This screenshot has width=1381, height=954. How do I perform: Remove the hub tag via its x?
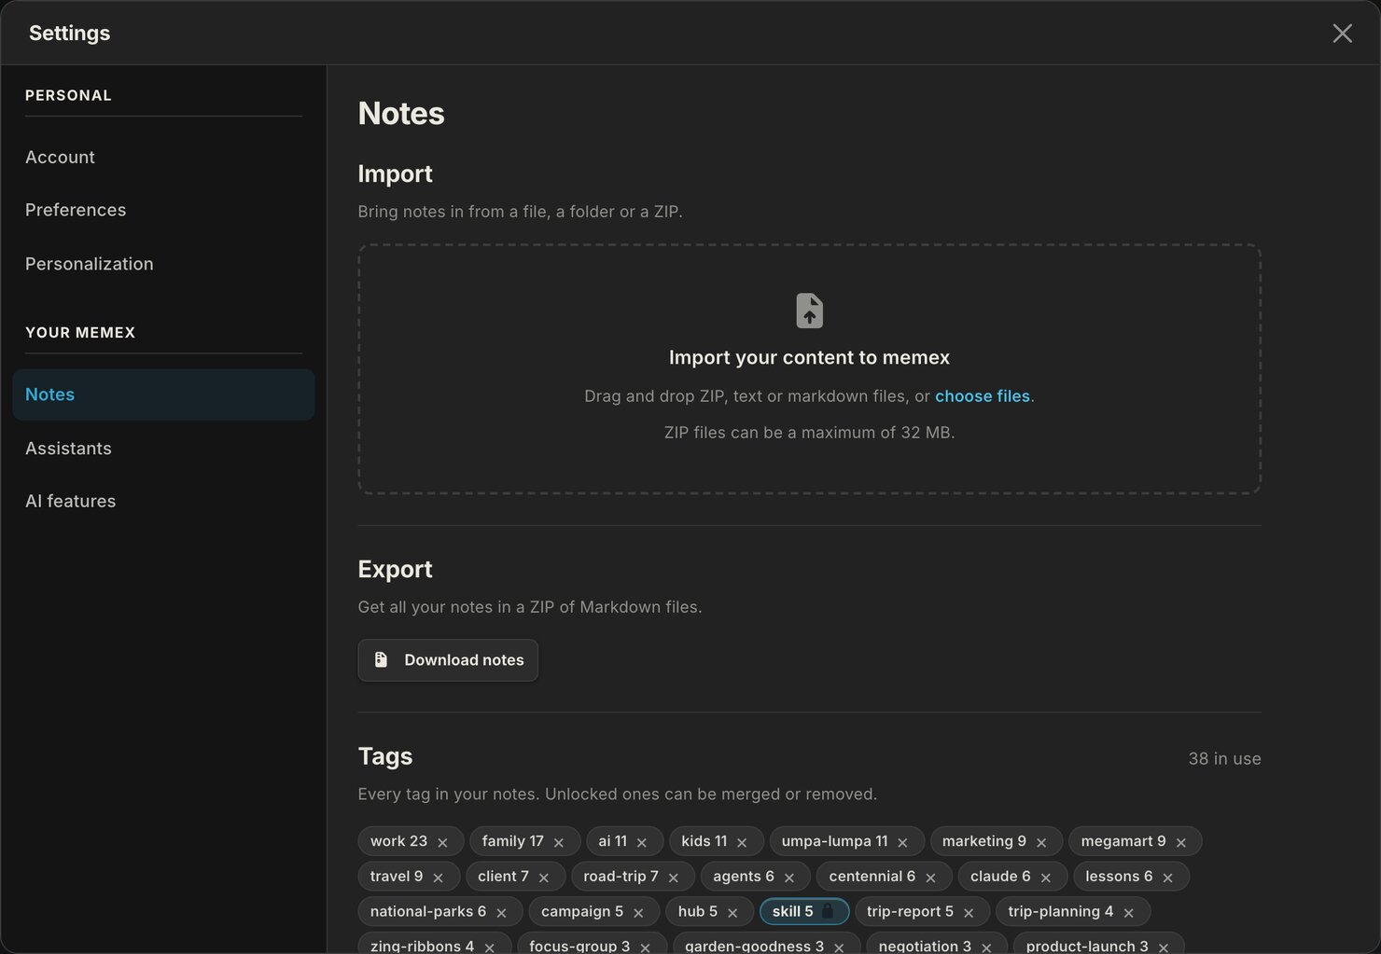point(732,913)
